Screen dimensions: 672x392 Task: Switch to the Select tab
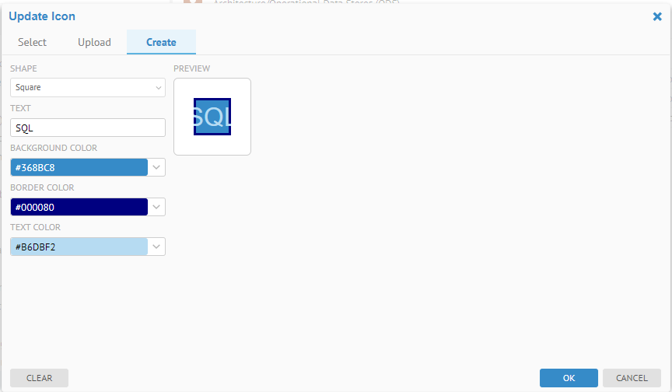tap(33, 42)
